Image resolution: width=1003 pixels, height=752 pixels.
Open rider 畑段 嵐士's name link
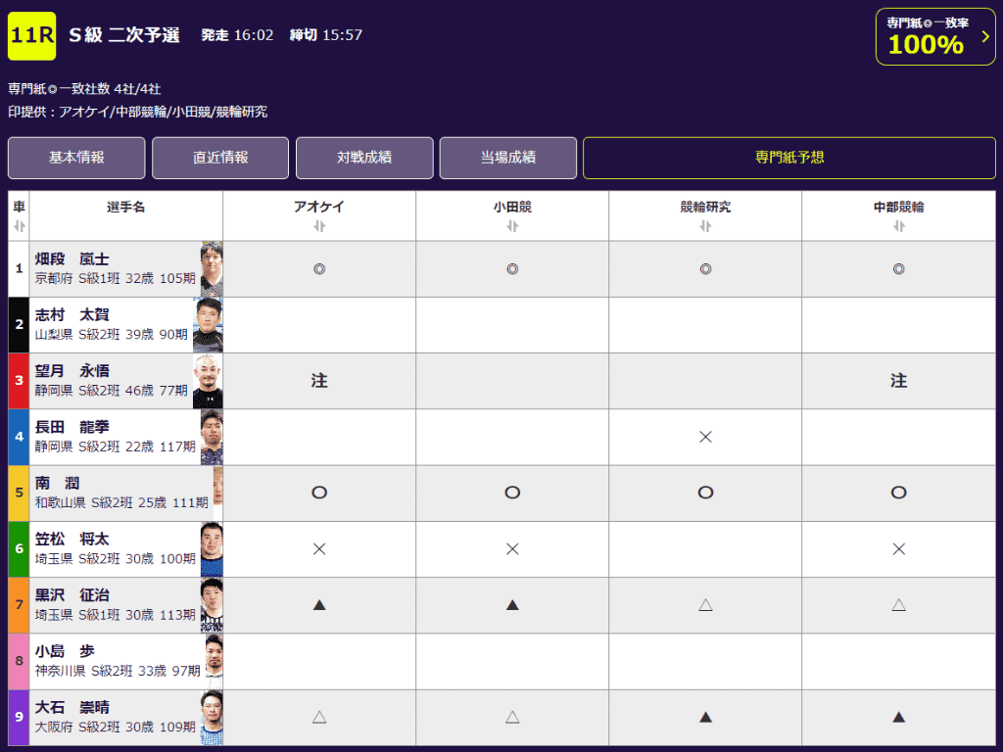pos(72,259)
